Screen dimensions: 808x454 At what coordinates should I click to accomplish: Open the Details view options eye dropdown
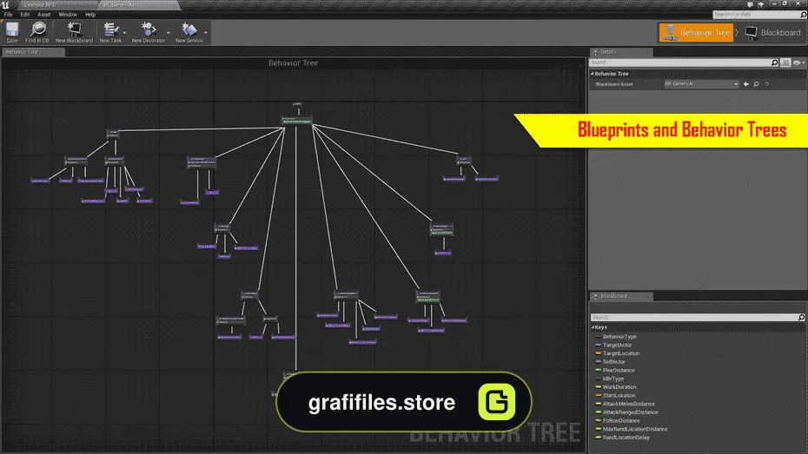798,63
